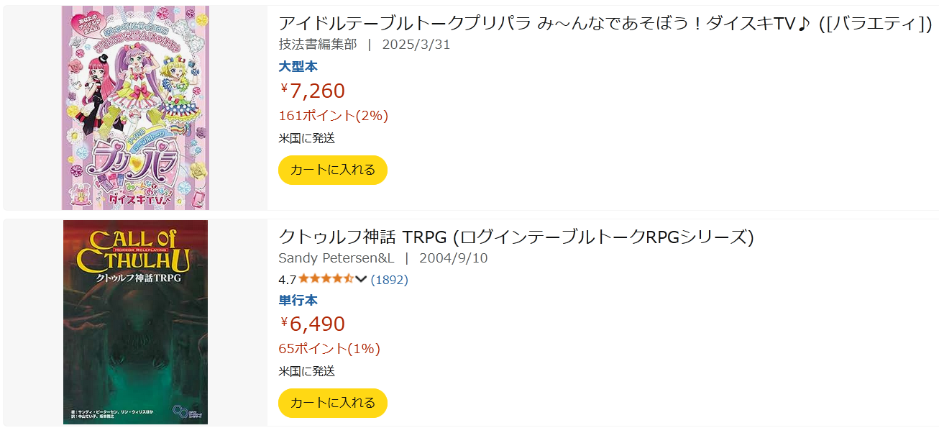This screenshot has height=433, width=939.
Task: Select the 単行本 format link
Action: point(298,301)
